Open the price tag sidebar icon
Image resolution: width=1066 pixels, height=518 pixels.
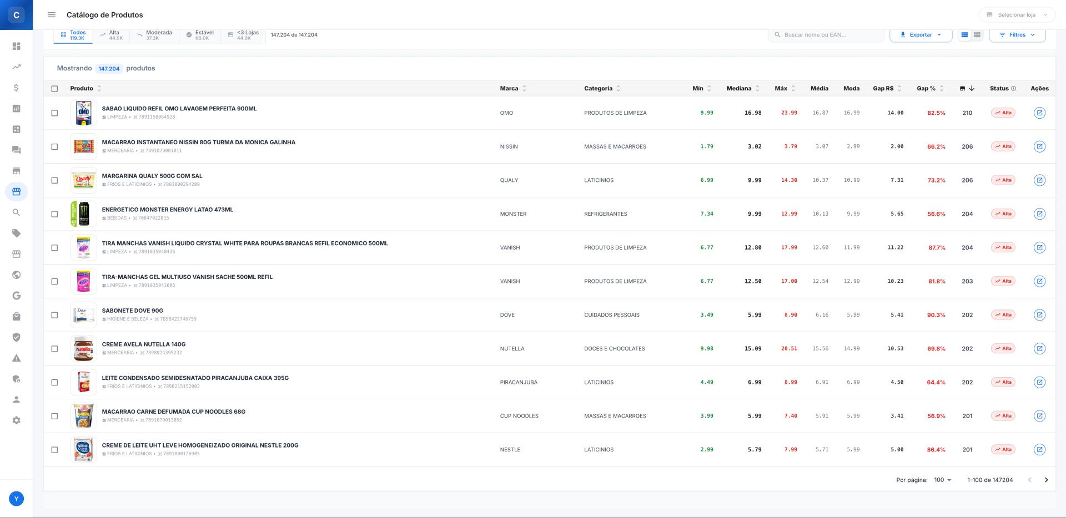click(x=16, y=233)
